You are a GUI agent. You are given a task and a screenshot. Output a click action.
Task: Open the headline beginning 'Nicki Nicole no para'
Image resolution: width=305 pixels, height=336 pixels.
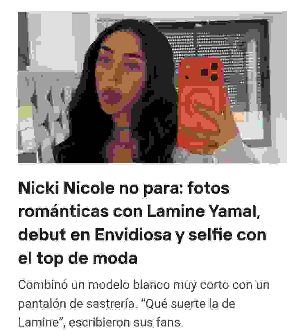(x=142, y=223)
